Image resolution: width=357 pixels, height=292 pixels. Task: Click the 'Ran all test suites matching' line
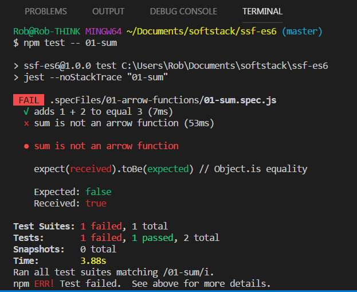[x=113, y=272]
